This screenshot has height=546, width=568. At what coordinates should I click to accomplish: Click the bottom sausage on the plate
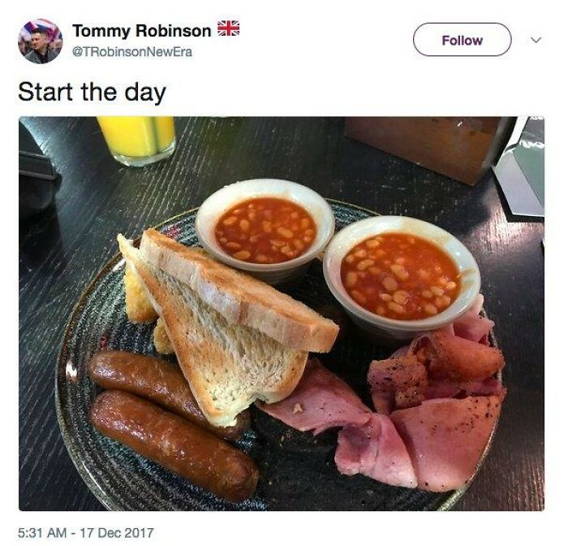(174, 445)
